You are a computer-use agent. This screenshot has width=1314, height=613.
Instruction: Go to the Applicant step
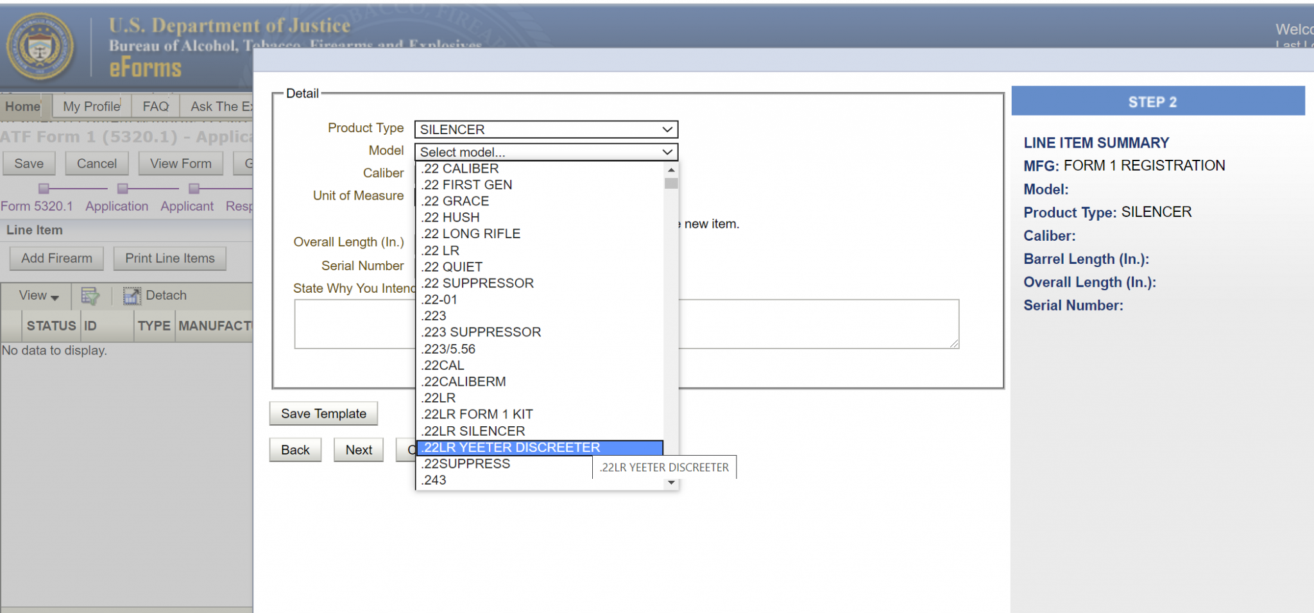point(187,206)
